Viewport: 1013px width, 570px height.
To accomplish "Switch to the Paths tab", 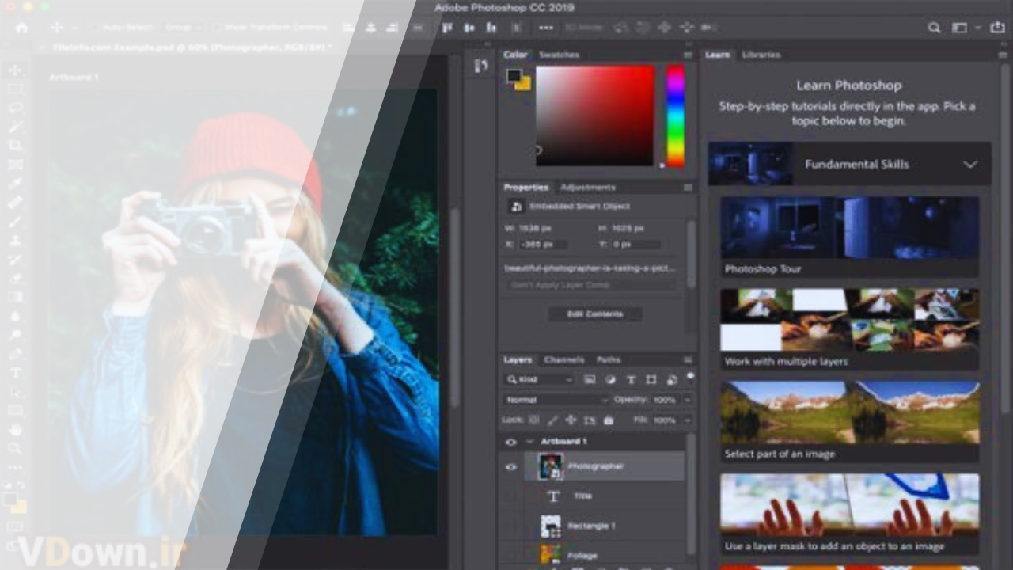I will (x=609, y=359).
